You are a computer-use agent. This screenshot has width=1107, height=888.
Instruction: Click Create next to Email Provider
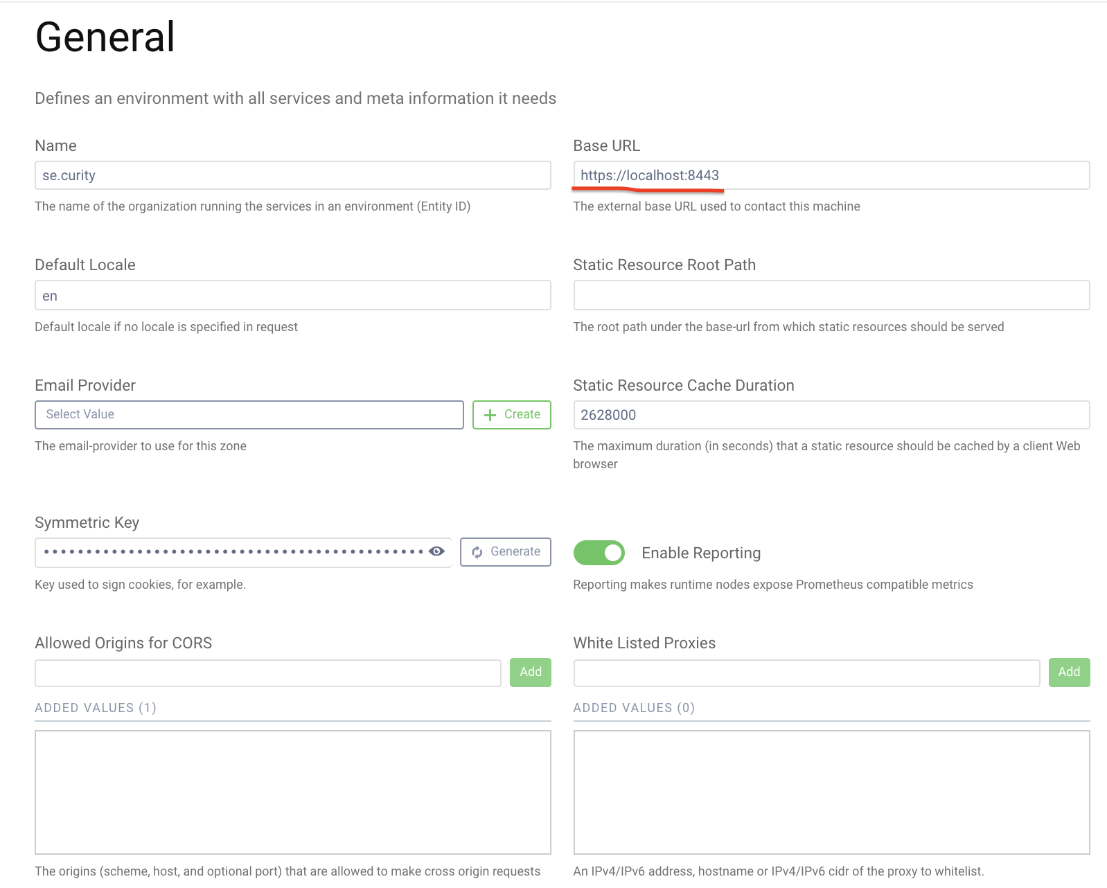[512, 414]
